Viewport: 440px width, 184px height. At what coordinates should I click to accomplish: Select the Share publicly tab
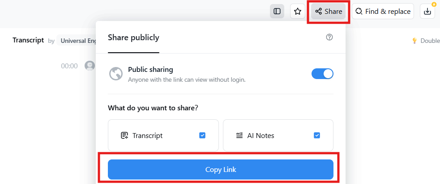(x=133, y=38)
